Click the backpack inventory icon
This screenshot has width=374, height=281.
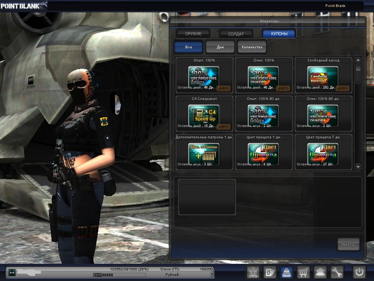pyautogui.click(x=287, y=272)
